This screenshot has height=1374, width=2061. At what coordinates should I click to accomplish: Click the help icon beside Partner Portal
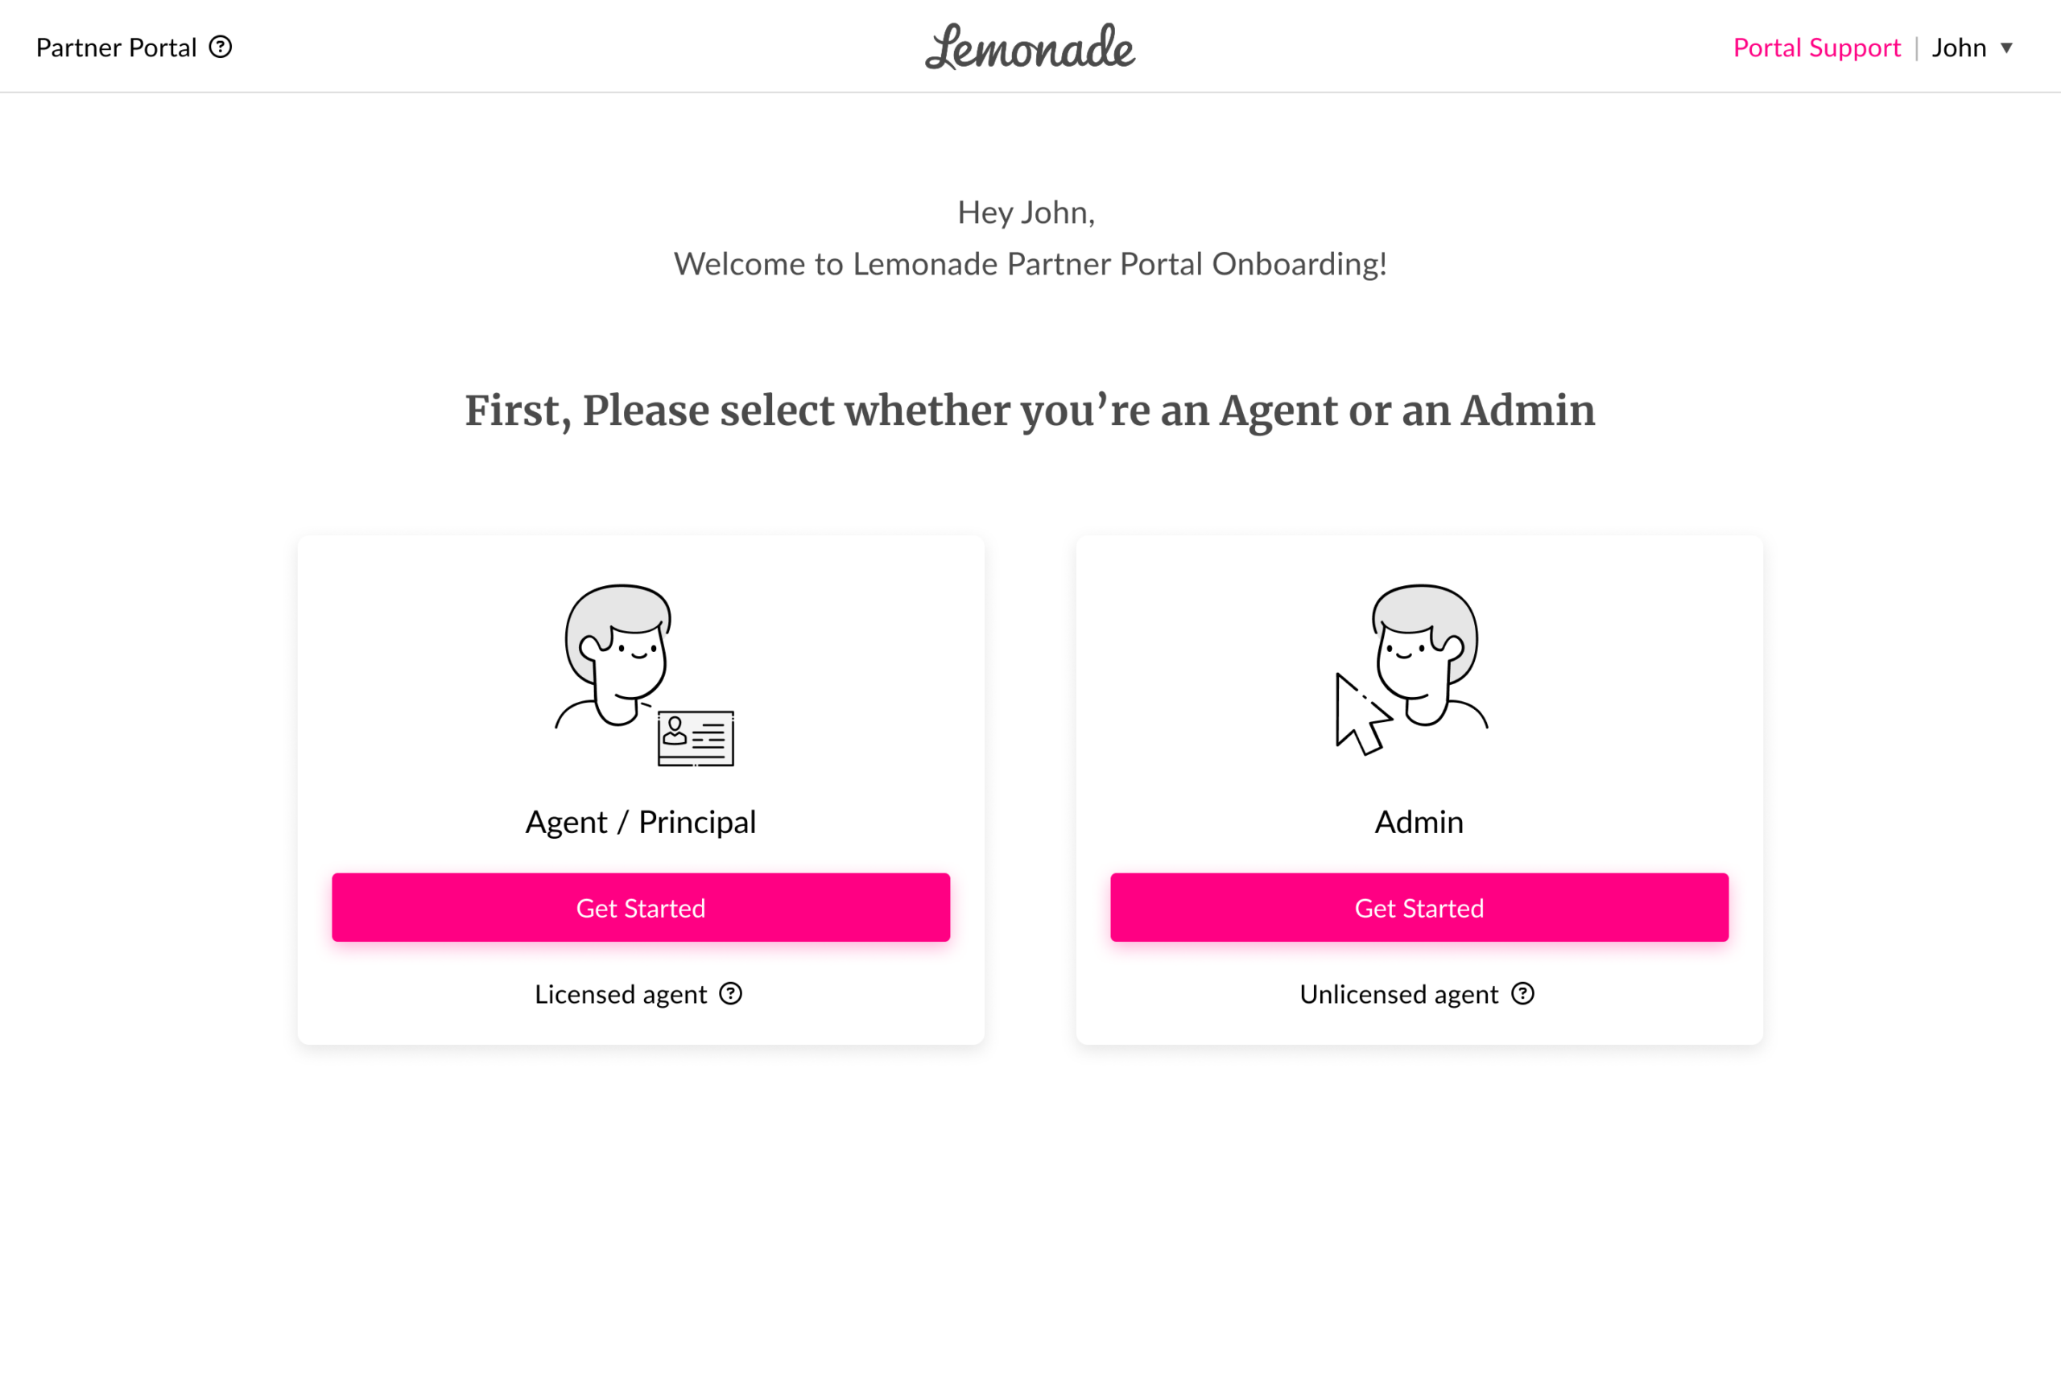(x=221, y=47)
